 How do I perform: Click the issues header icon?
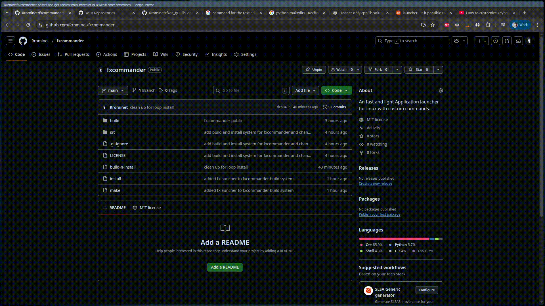[496, 41]
